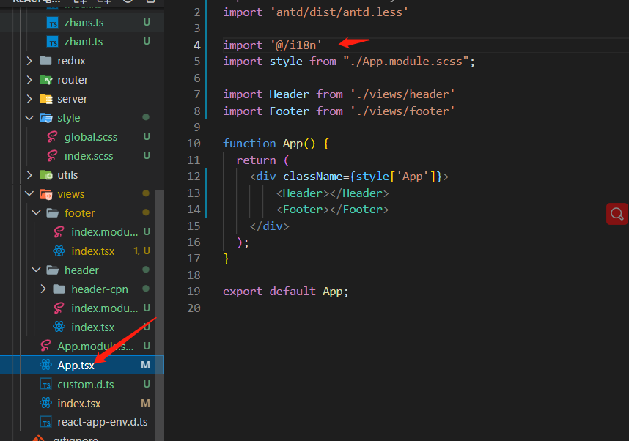
Task: Click "./App.module.scss" import path
Action: pyautogui.click(x=406, y=62)
